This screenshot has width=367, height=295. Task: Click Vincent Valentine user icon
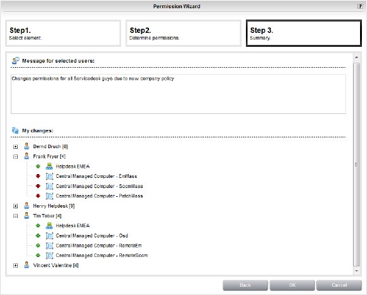27,265
